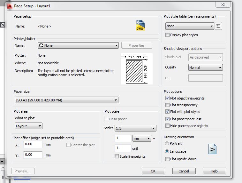Toggle Plot transparency option
Screen dimensions: 242x183
pos(168,105)
